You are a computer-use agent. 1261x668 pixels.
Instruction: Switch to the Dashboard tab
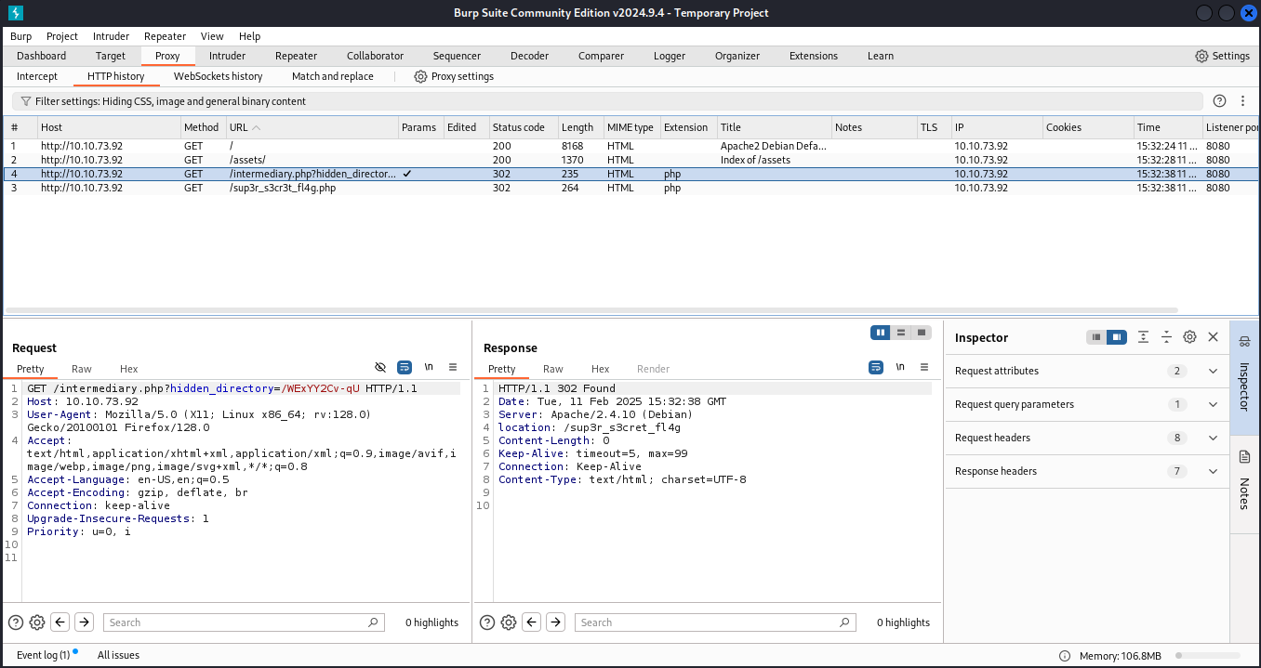pyautogui.click(x=42, y=56)
